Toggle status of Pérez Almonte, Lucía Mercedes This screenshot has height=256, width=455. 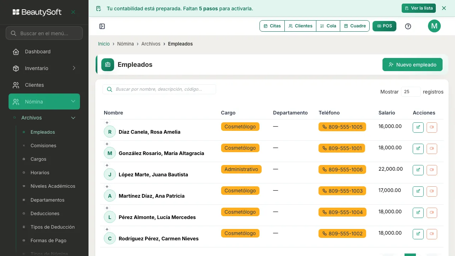[432, 213]
